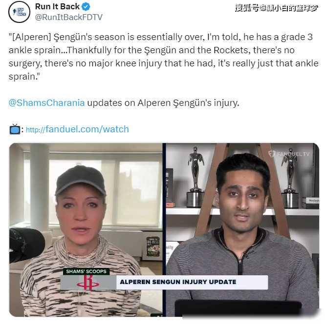Click the woman host's video panel

tap(86, 229)
